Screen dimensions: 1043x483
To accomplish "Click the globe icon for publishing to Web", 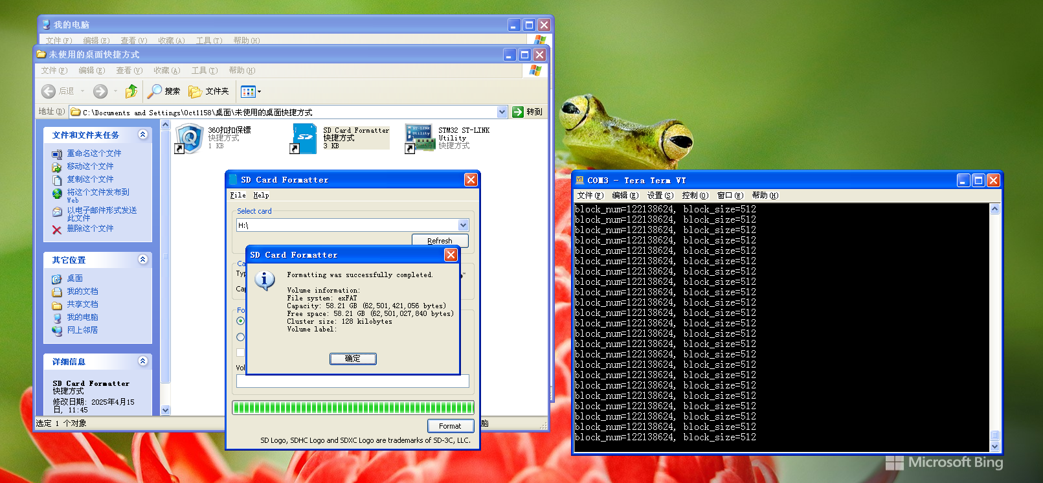I will (57, 194).
